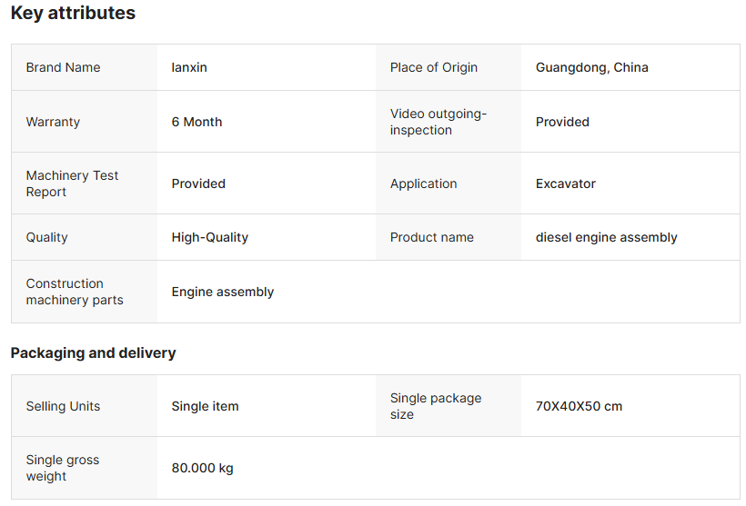Click the Guangdong, China value
The width and height of the screenshot is (746, 506).
pyautogui.click(x=591, y=67)
